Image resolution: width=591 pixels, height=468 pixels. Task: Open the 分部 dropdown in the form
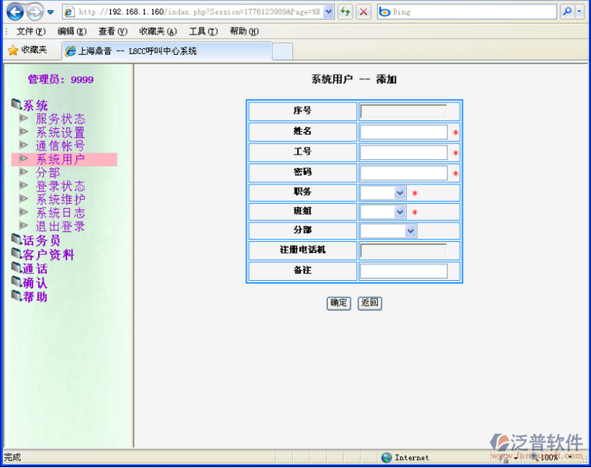click(411, 231)
